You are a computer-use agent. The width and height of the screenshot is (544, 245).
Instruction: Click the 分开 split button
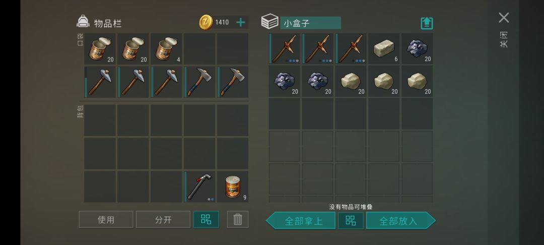[x=163, y=219]
